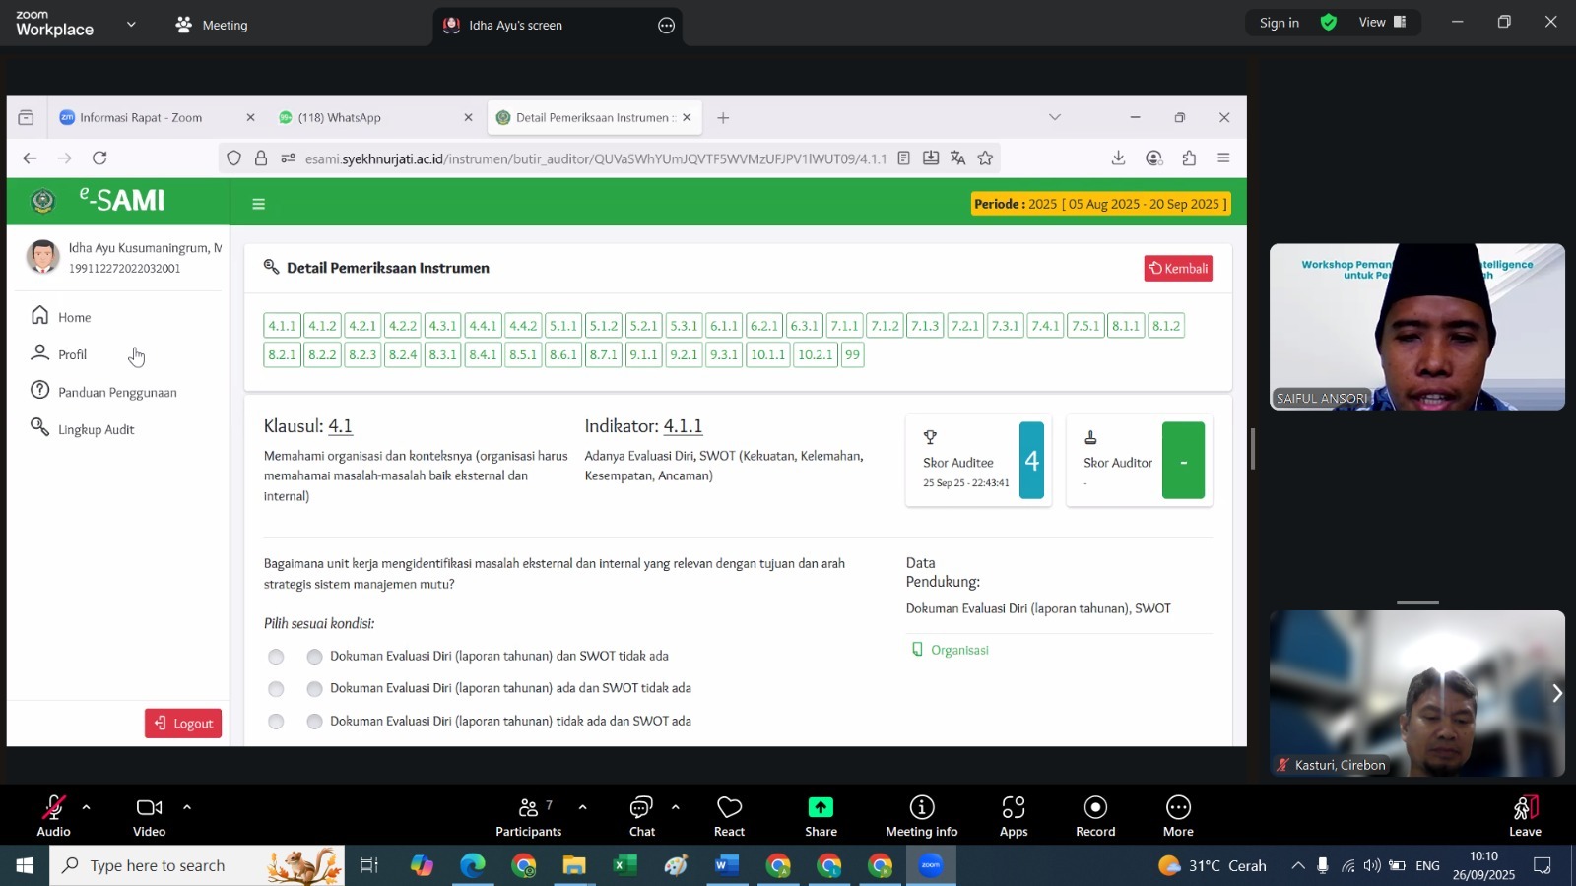Viewport: 1576px width, 886px height.
Task: Select radio 'Evaluasi Diri tidak ada dan SWOT ada'
Action: pyautogui.click(x=314, y=722)
